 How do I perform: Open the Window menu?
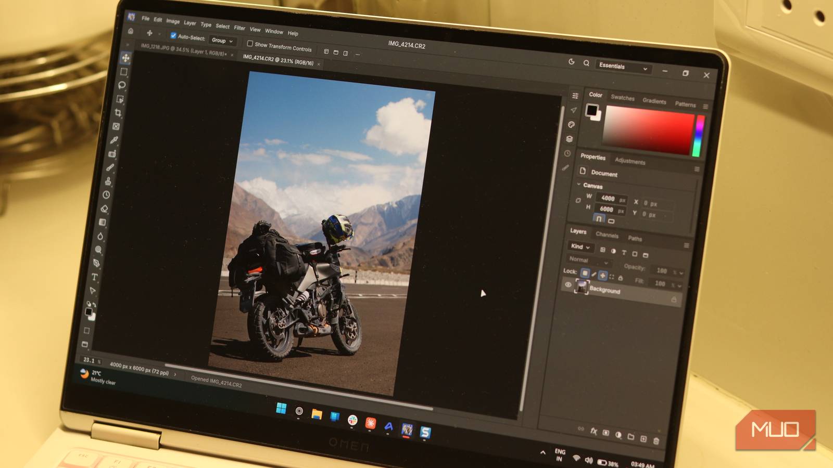(x=274, y=31)
